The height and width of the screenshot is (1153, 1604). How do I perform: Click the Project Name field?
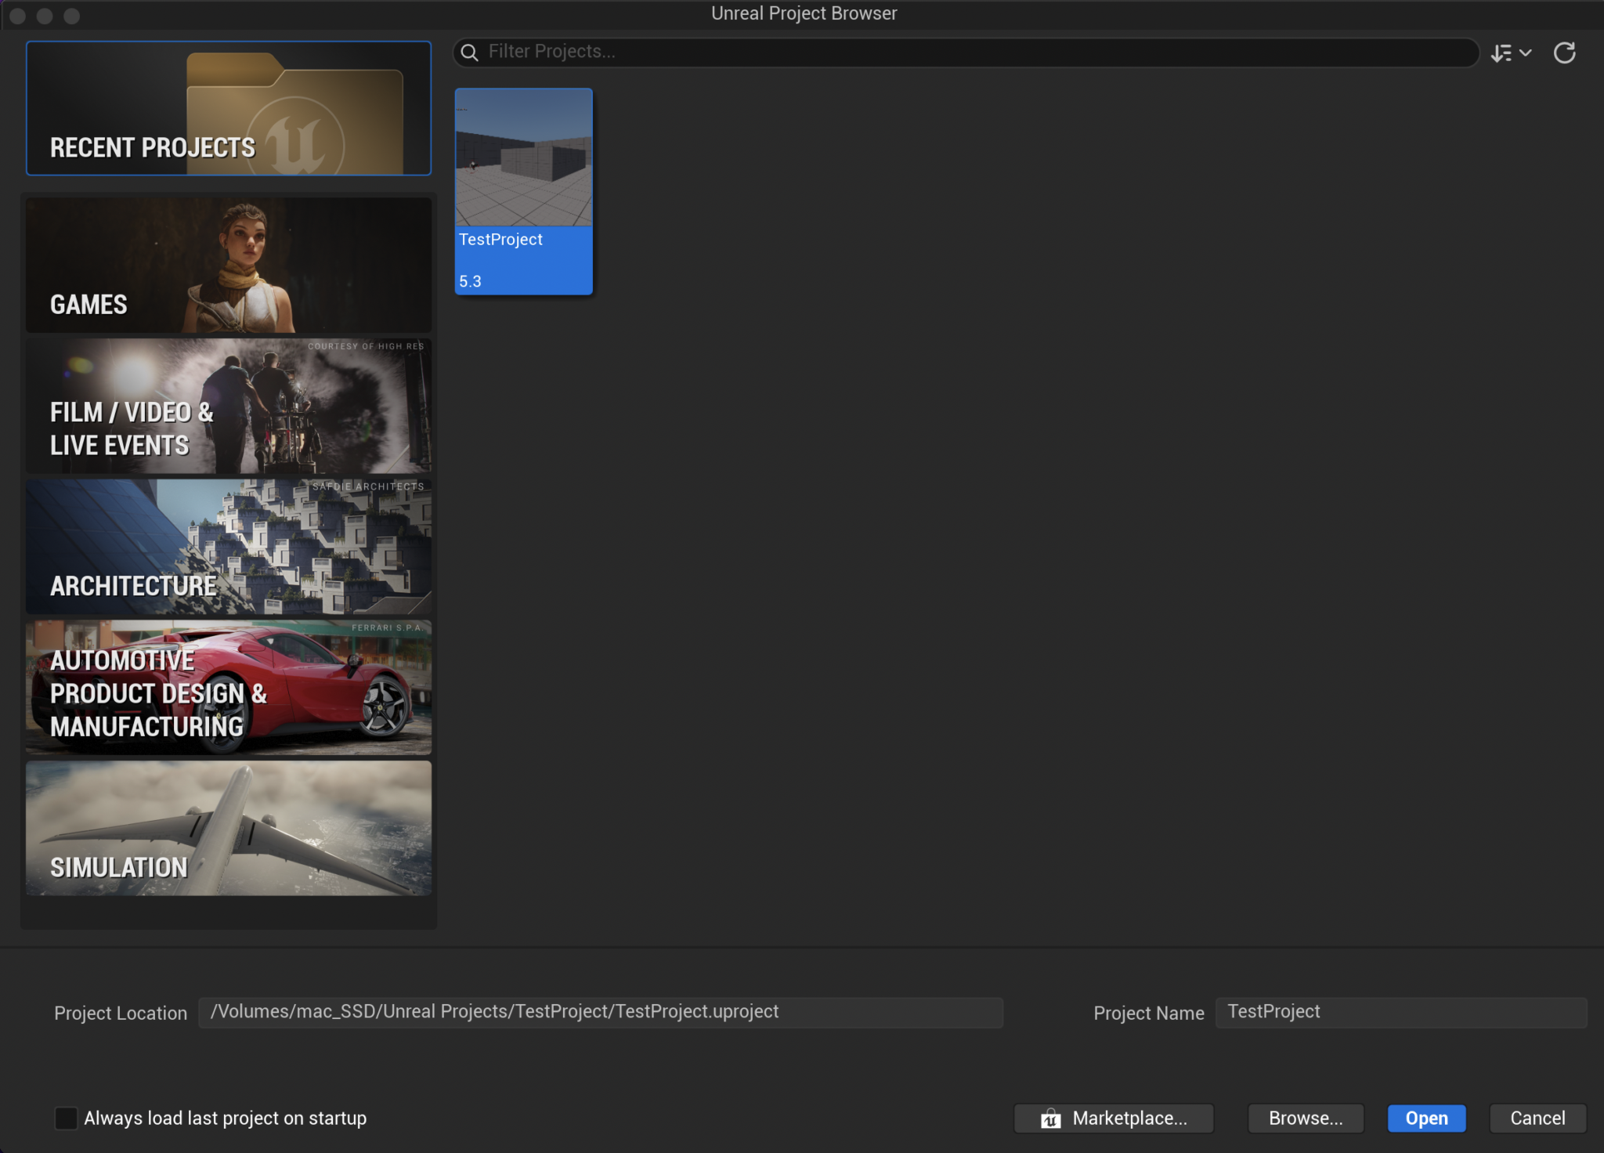pyautogui.click(x=1400, y=1012)
